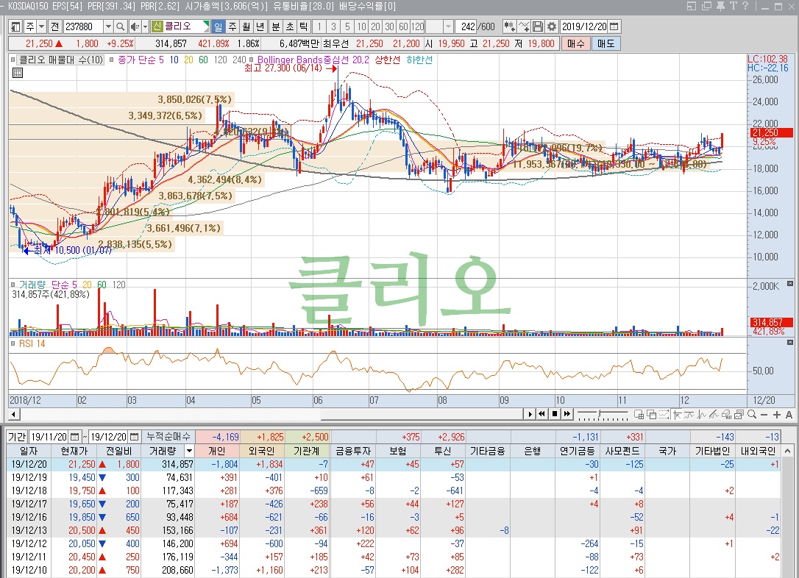Click the rewind button under chart
This screenshot has height=578, width=799.
point(542,415)
